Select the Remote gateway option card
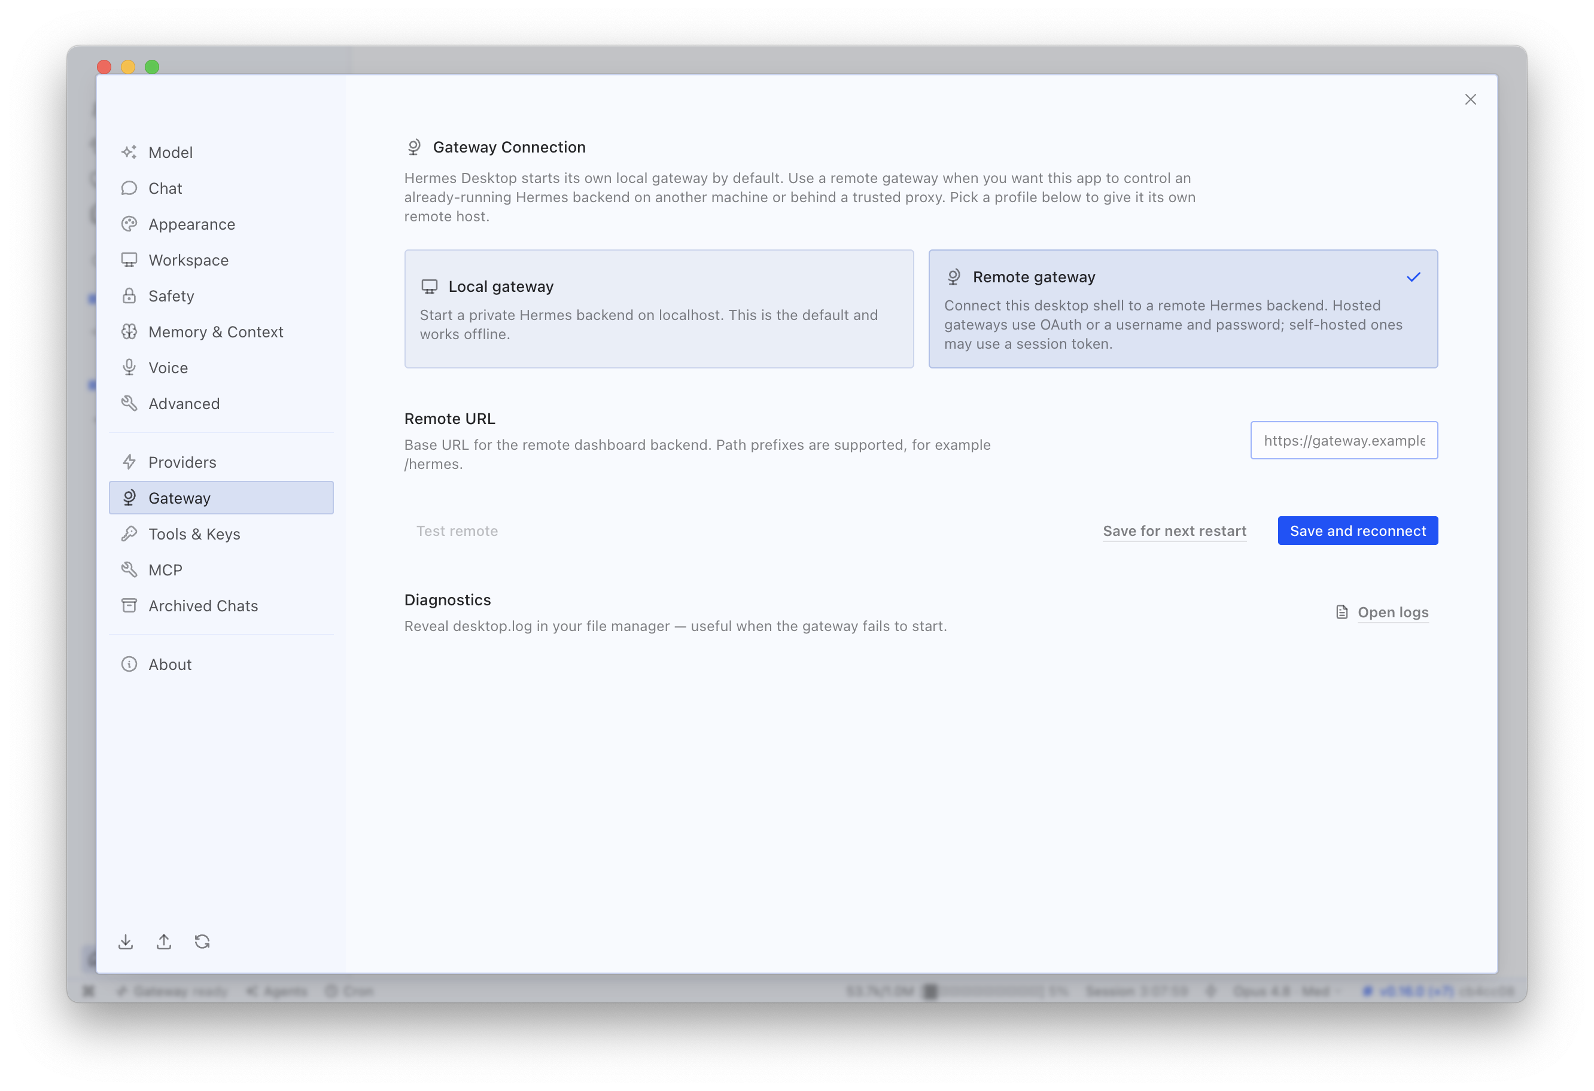 click(x=1183, y=309)
